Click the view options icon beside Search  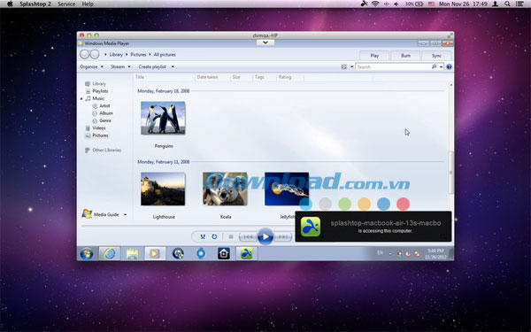tap(343, 66)
